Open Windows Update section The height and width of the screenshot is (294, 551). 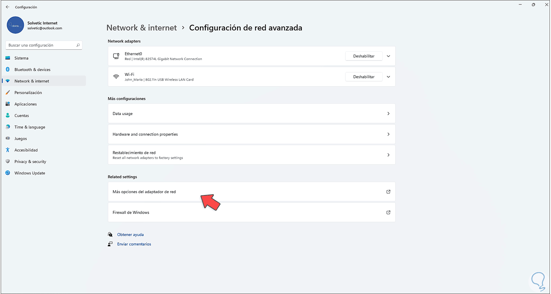coord(29,173)
